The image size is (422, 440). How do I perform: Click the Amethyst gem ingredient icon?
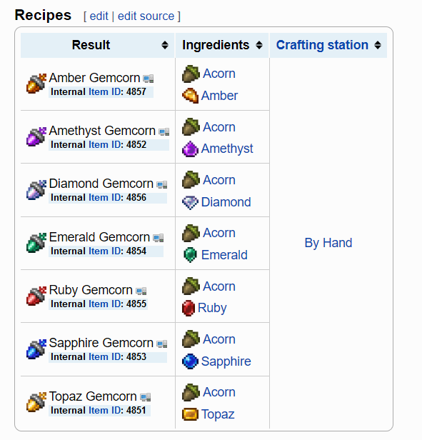click(190, 149)
